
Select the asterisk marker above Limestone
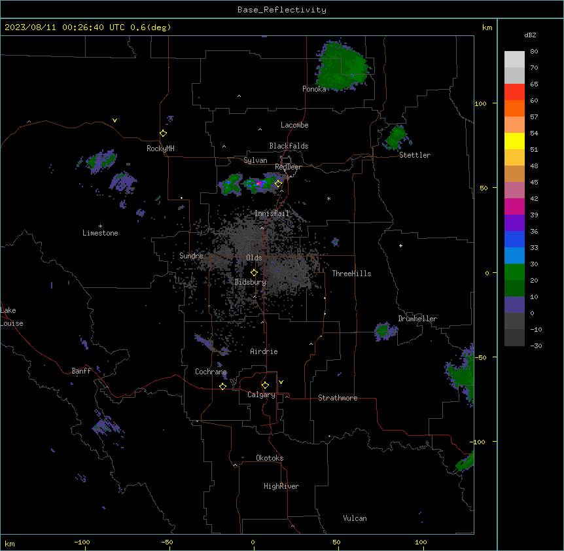pos(100,226)
